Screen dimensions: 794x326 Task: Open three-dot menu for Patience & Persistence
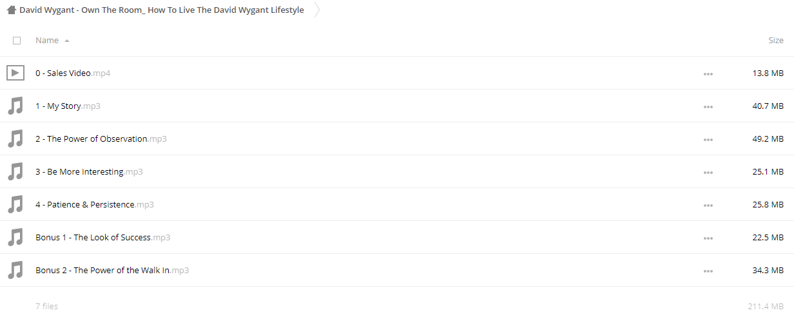708,205
